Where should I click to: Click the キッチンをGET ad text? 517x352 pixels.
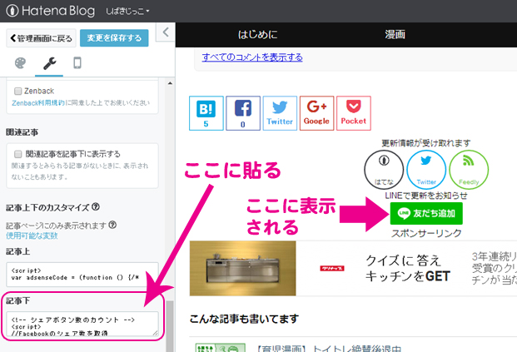408,276
